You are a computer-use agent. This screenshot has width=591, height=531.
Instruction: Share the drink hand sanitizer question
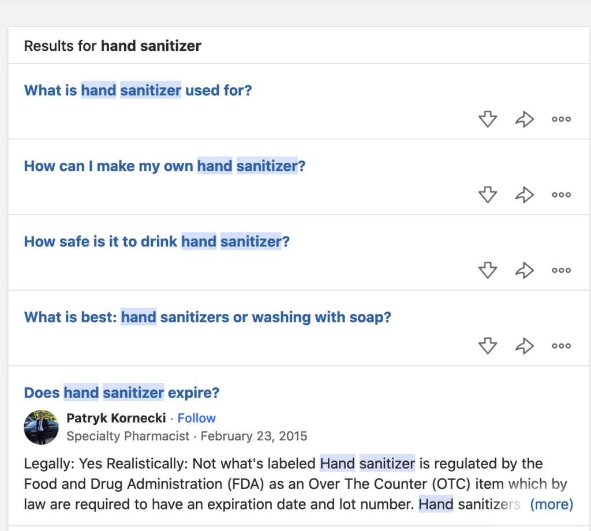point(525,270)
